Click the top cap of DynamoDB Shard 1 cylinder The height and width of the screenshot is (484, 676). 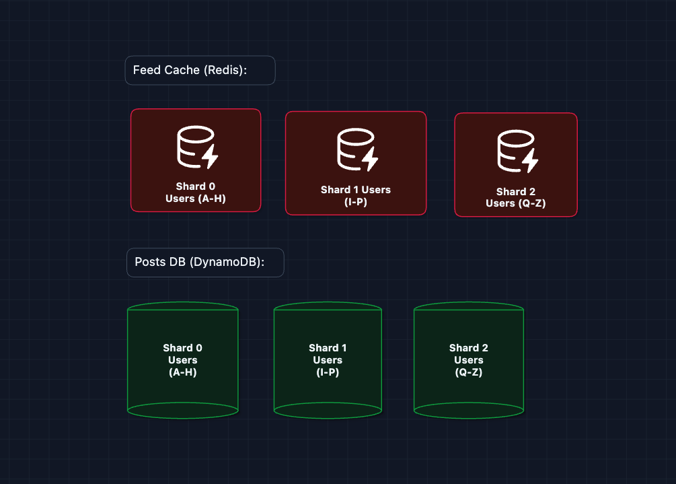(328, 308)
